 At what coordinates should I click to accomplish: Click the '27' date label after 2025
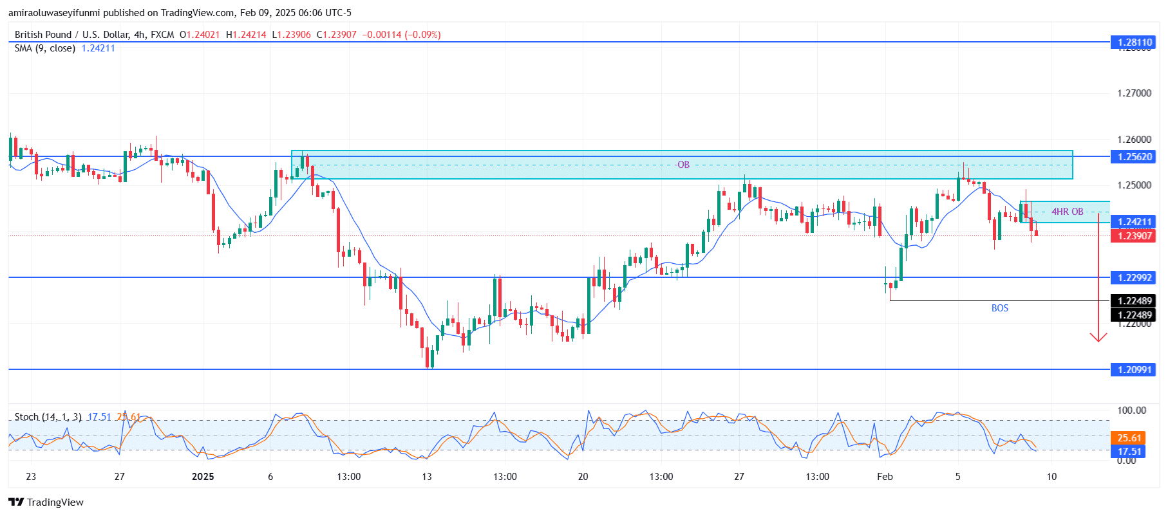coord(739,477)
